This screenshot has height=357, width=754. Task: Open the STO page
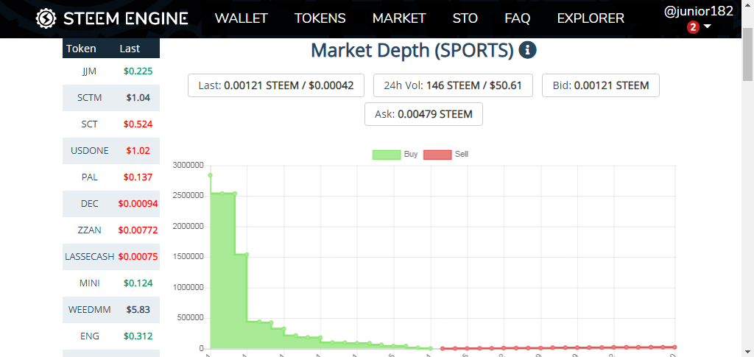(x=465, y=18)
